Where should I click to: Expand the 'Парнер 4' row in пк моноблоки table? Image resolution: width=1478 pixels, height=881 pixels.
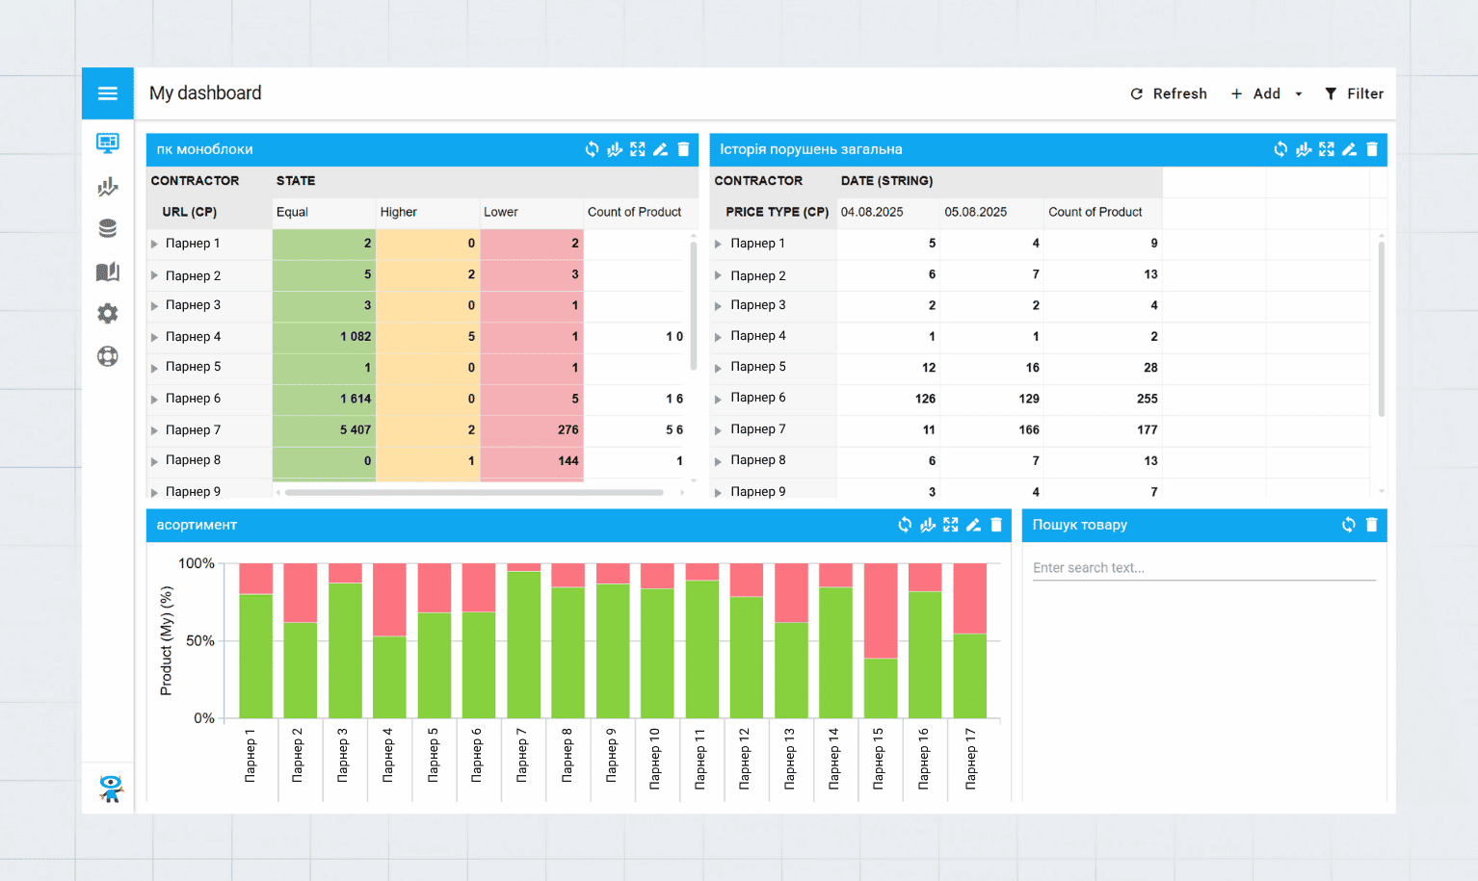click(155, 336)
